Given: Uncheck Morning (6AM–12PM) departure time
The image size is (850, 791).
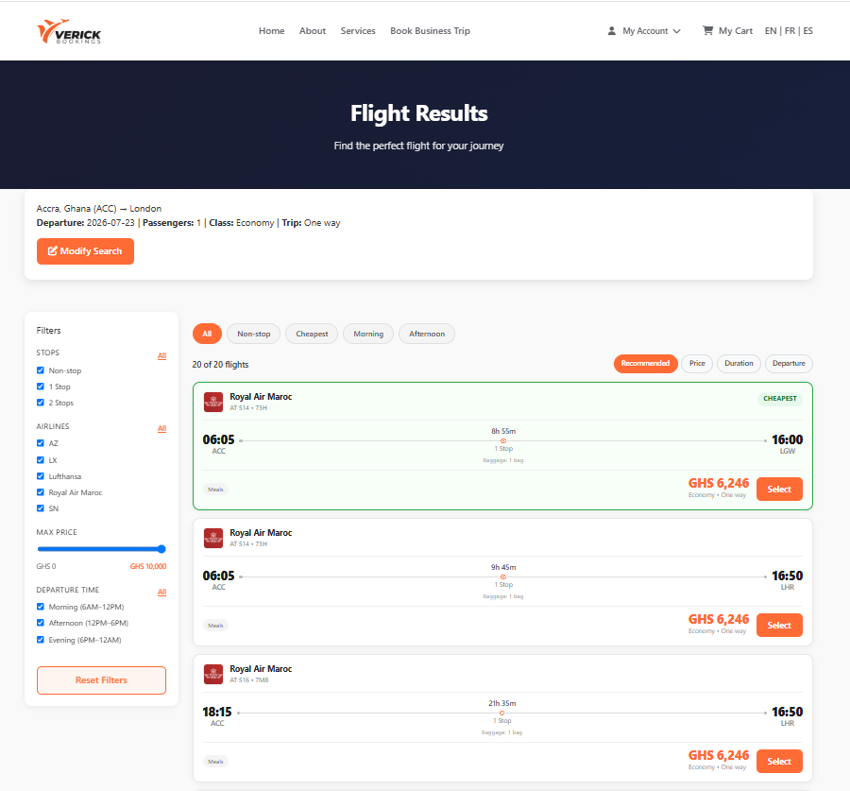Looking at the screenshot, I should click(x=40, y=607).
